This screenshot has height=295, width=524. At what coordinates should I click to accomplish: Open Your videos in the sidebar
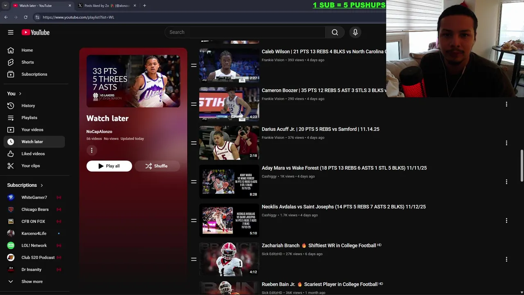(x=34, y=129)
